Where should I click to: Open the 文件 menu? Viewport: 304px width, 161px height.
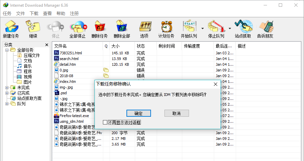(x=21, y=13)
